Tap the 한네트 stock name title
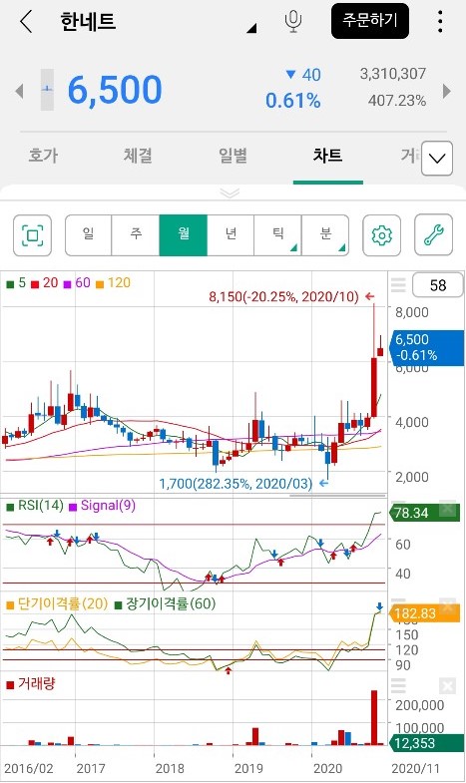 click(x=88, y=22)
